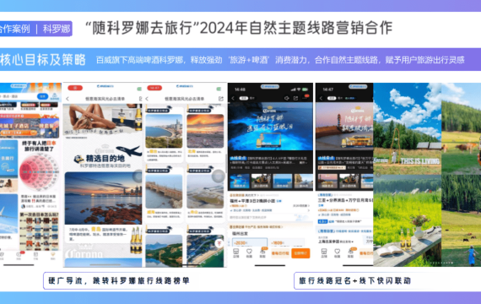Tap heart favorite icon in 14:48 phone bottom bar
The image size is (481, 304).
pos(249,253)
